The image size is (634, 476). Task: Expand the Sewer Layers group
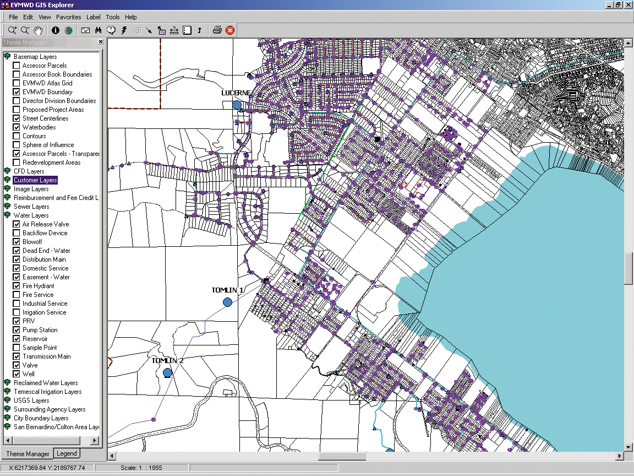(x=7, y=207)
